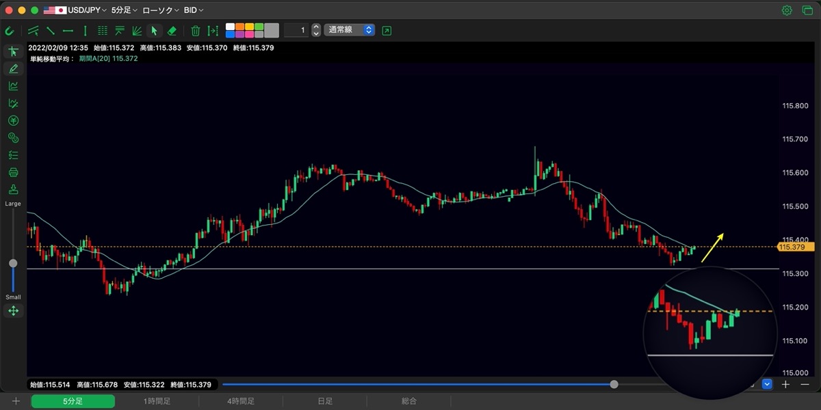
Task: Click the plus zoom-in button
Action: click(x=785, y=385)
